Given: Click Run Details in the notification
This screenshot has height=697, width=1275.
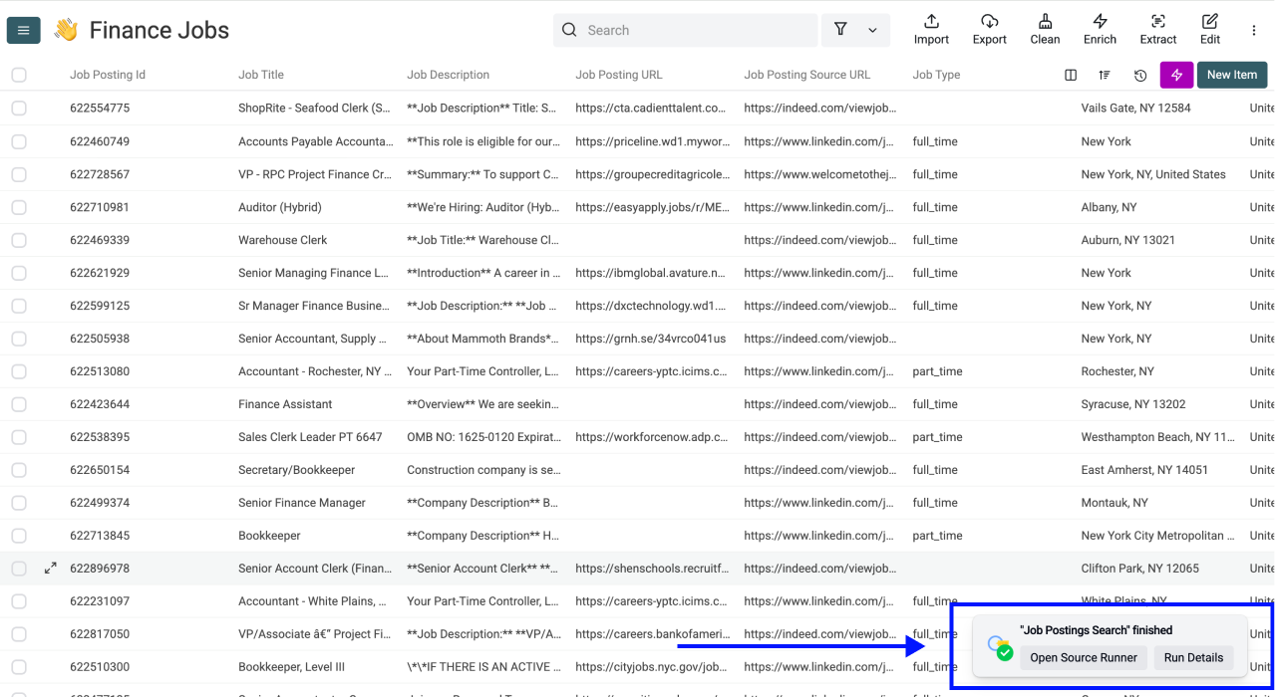Looking at the screenshot, I should 1192,657.
